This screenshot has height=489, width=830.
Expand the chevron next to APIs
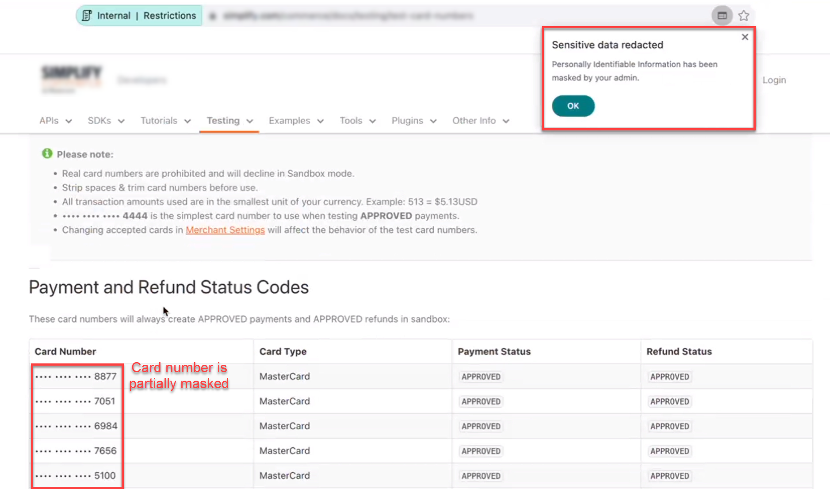click(69, 121)
